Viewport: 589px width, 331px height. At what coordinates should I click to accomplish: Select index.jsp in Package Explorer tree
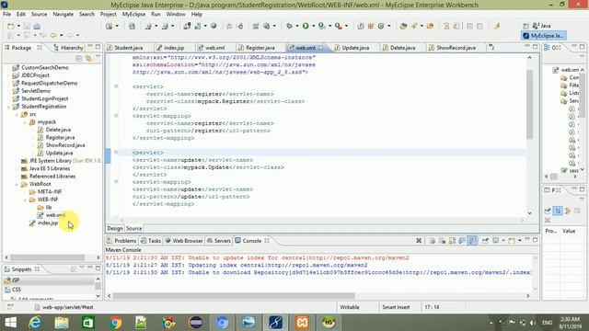(x=44, y=223)
